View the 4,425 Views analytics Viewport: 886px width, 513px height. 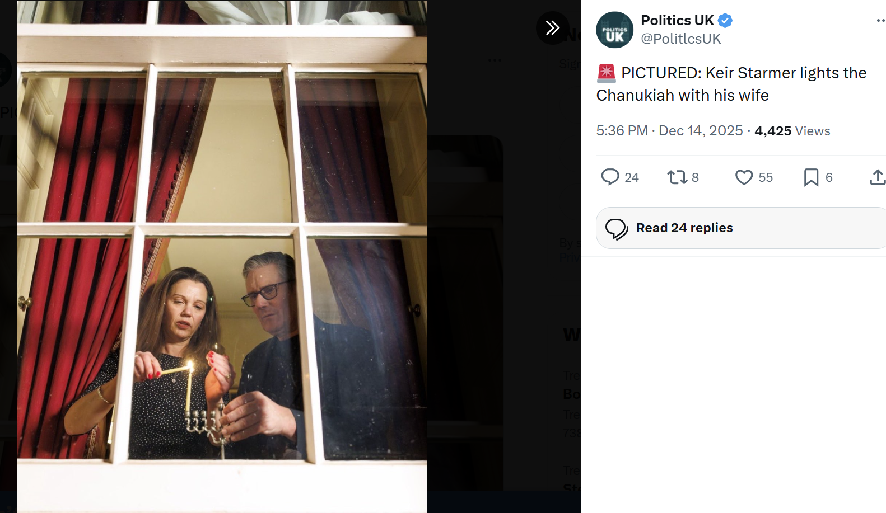coord(792,131)
